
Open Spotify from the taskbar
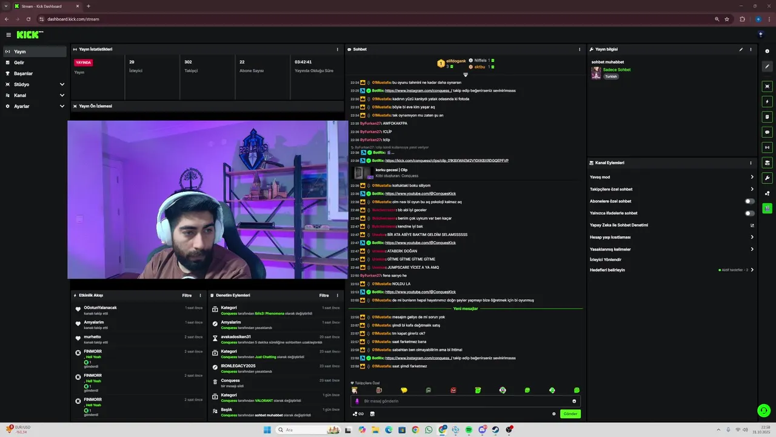(x=469, y=430)
